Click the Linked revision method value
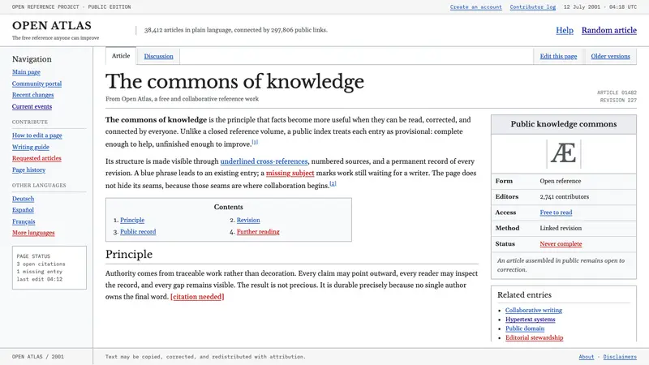The width and height of the screenshot is (649, 365). 561,228
